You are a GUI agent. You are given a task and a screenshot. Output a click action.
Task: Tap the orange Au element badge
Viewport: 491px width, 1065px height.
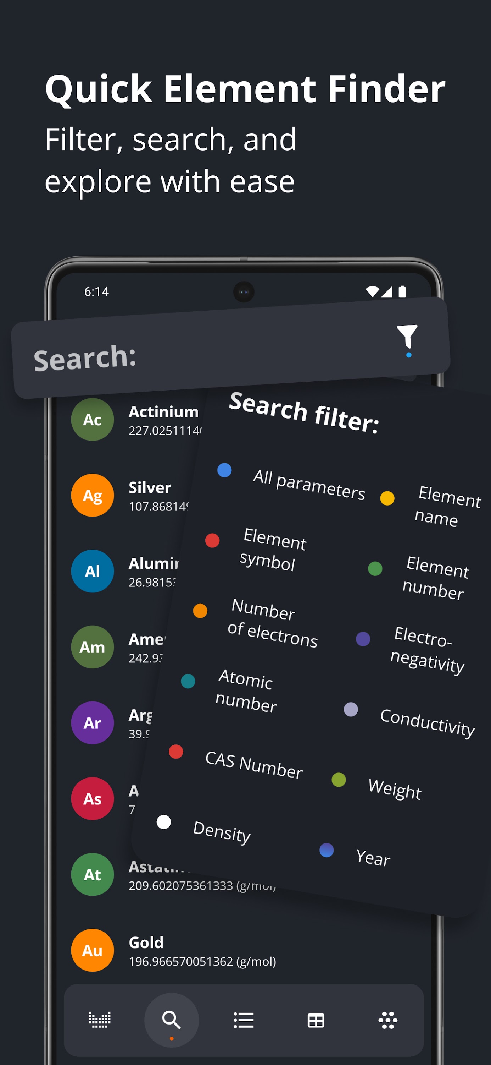(x=92, y=950)
